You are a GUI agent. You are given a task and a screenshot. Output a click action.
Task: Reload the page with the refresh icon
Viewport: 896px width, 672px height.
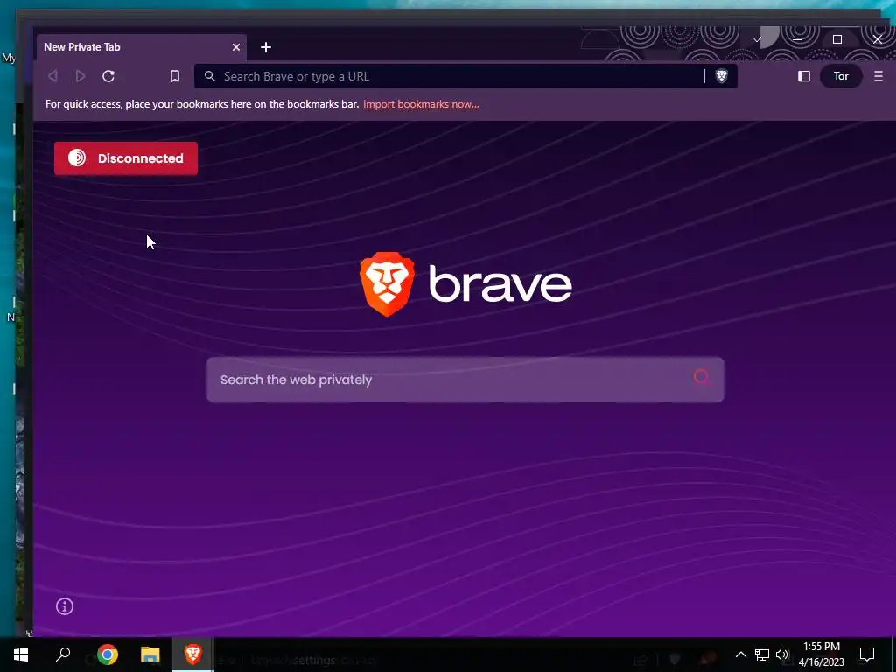[x=108, y=76]
